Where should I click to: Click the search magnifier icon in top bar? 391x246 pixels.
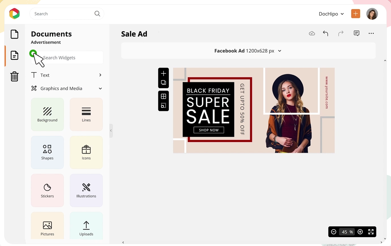pyautogui.click(x=97, y=14)
